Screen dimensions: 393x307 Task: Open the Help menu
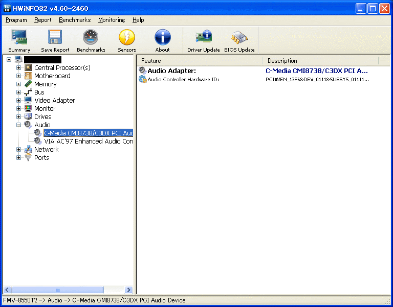pos(138,20)
